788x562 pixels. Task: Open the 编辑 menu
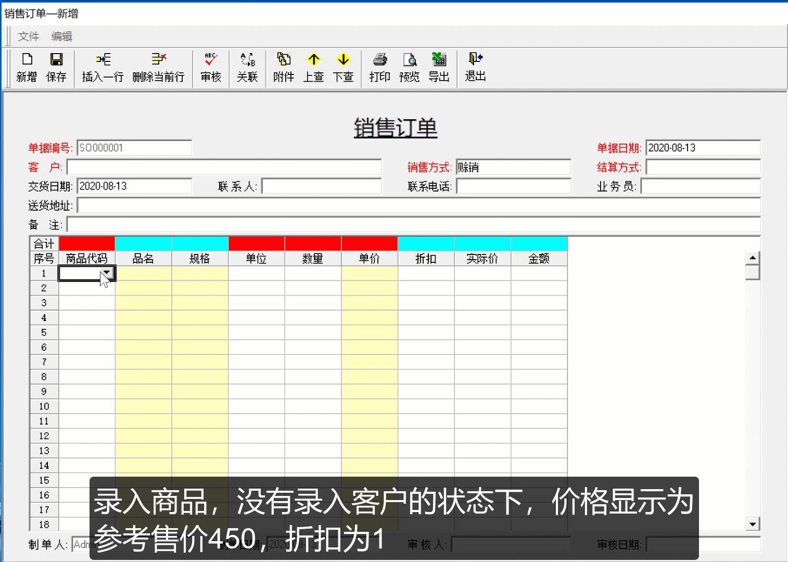tap(61, 36)
